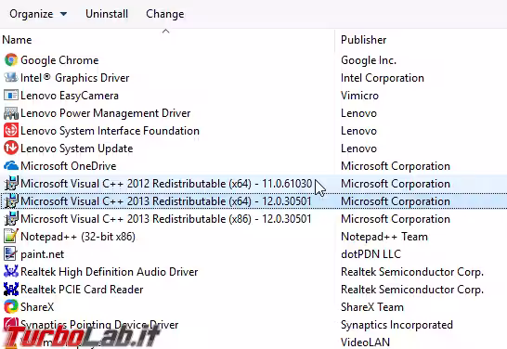
Task: Click publisher Intel Corporation cell
Action: 383,78
